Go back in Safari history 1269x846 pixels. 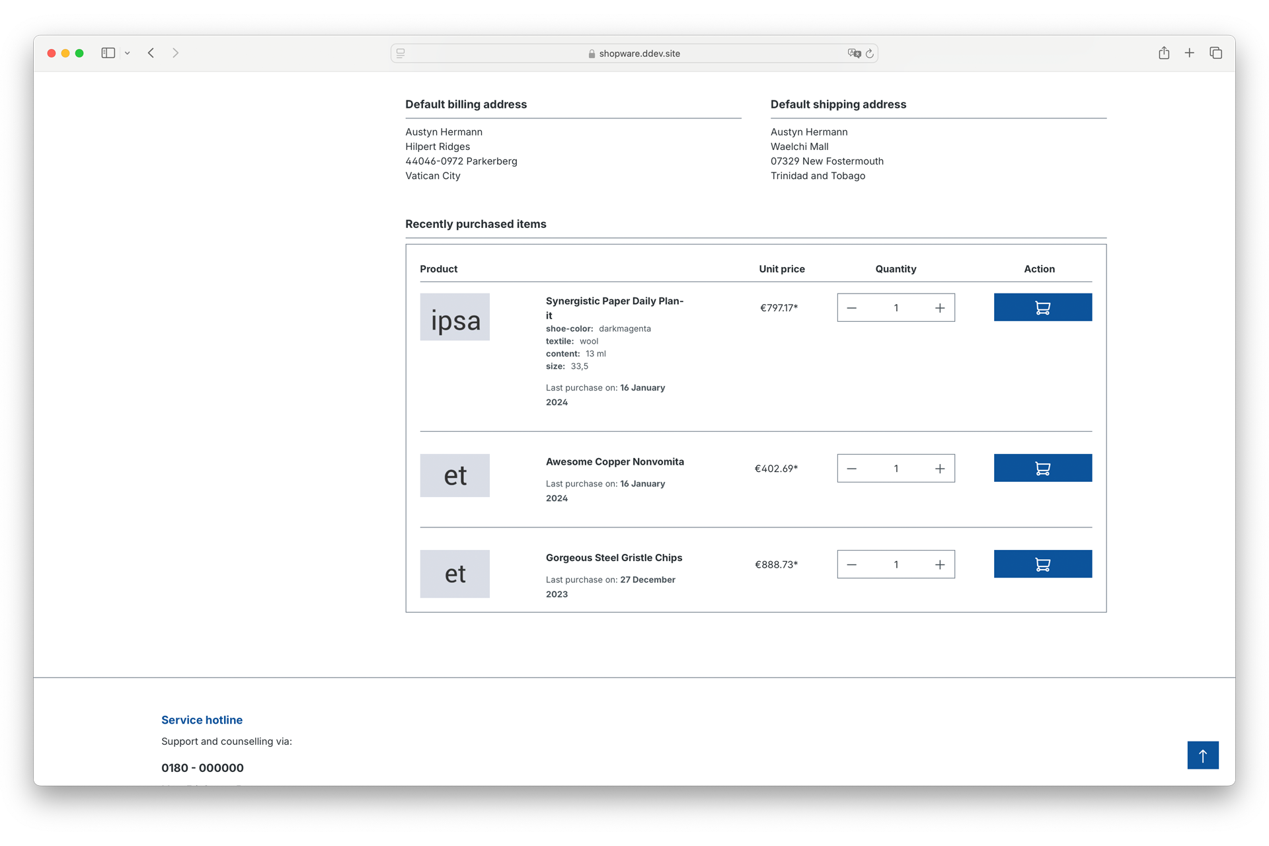(x=151, y=53)
